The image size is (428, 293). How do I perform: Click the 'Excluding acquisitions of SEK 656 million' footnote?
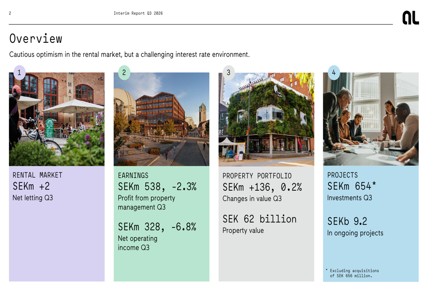[352, 273]
